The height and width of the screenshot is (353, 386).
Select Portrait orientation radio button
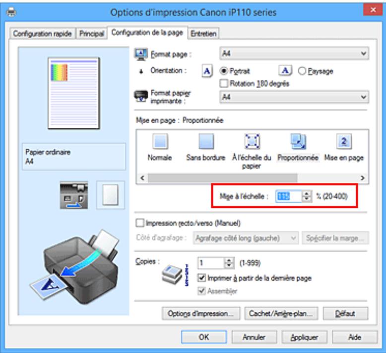coord(224,71)
